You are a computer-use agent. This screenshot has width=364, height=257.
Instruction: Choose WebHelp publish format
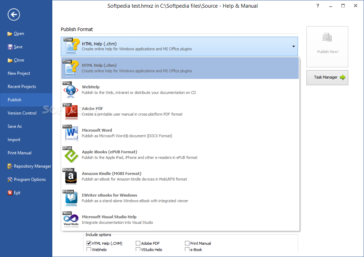[x=180, y=90]
